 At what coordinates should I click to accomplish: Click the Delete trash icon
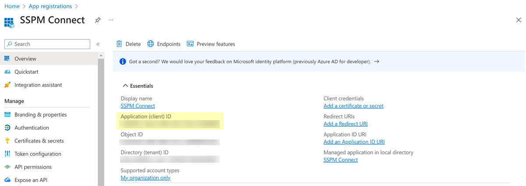tap(119, 44)
